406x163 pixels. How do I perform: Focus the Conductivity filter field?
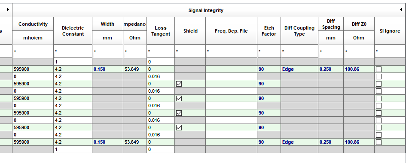[x=33, y=51]
